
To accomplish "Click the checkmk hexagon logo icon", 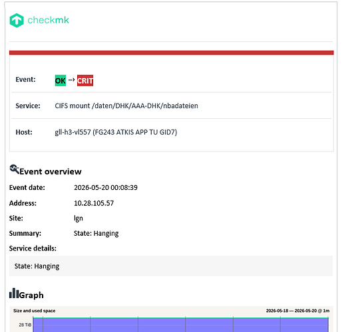I will 17,21.
